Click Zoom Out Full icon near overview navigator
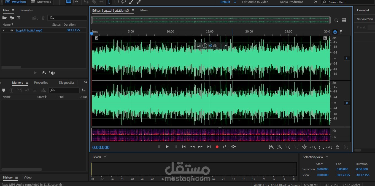Image resolution: width=375 pixels, height=186 pixels. point(336,20)
